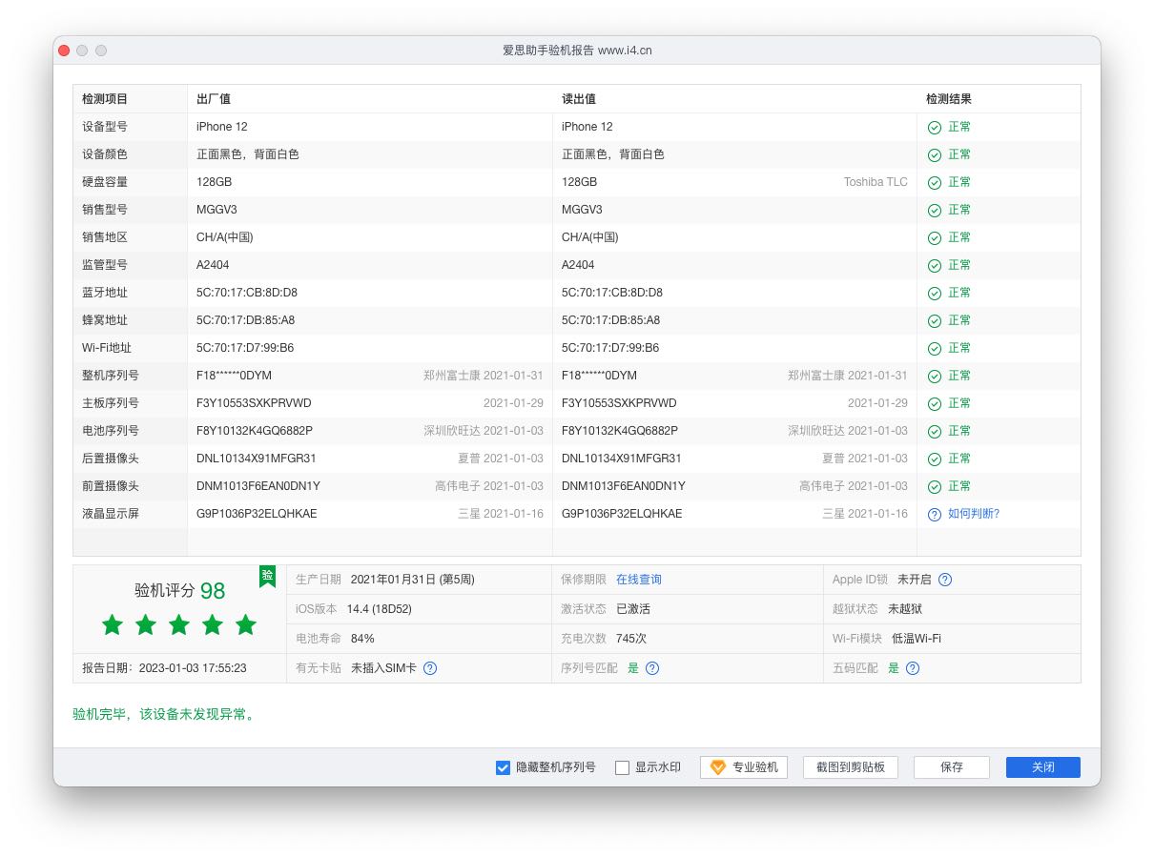Click the question mark icon in 液晶显示屏 row
Image resolution: width=1154 pixels, height=857 pixels.
click(935, 514)
